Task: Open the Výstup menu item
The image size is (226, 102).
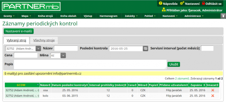Action: [88, 16]
